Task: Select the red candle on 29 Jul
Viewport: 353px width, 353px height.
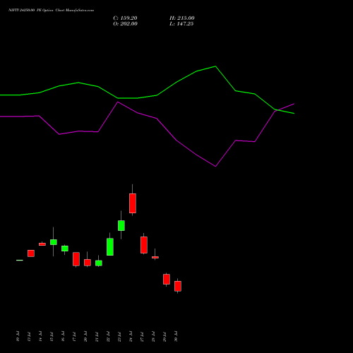Action: (x=167, y=279)
